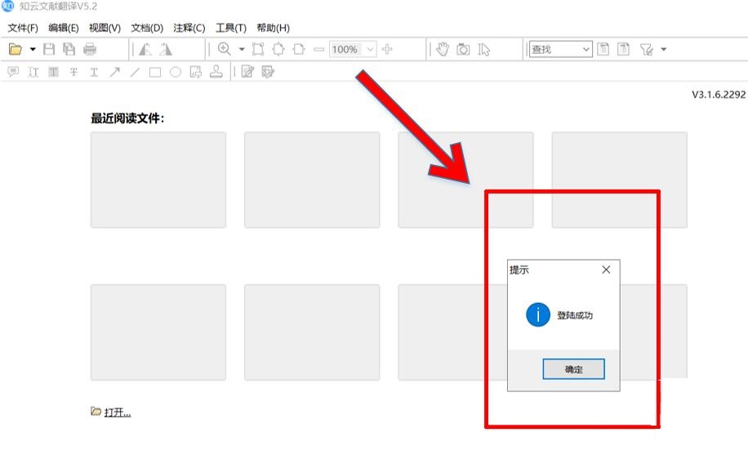Image resolution: width=748 pixels, height=455 pixels.
Task: Click the 打开... link
Action: (117, 412)
